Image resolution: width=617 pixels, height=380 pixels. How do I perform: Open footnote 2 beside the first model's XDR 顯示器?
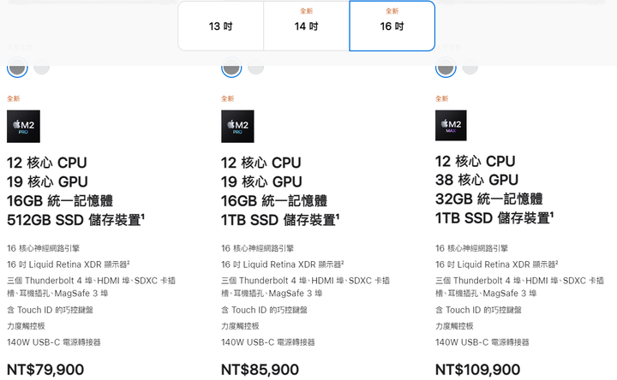click(x=129, y=262)
